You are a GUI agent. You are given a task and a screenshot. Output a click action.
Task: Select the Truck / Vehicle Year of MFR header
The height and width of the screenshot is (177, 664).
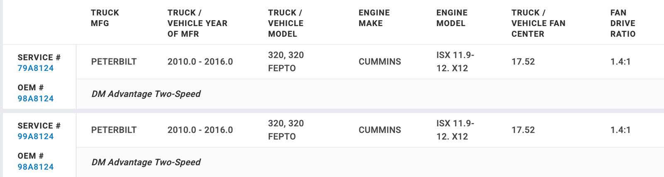197,24
